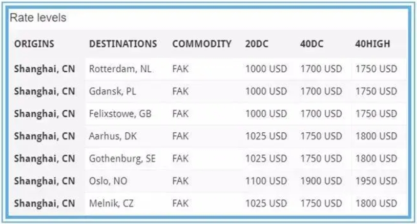417x224 pixels.
Task: Click FAK commodity in Melnik row
Action: [180, 203]
